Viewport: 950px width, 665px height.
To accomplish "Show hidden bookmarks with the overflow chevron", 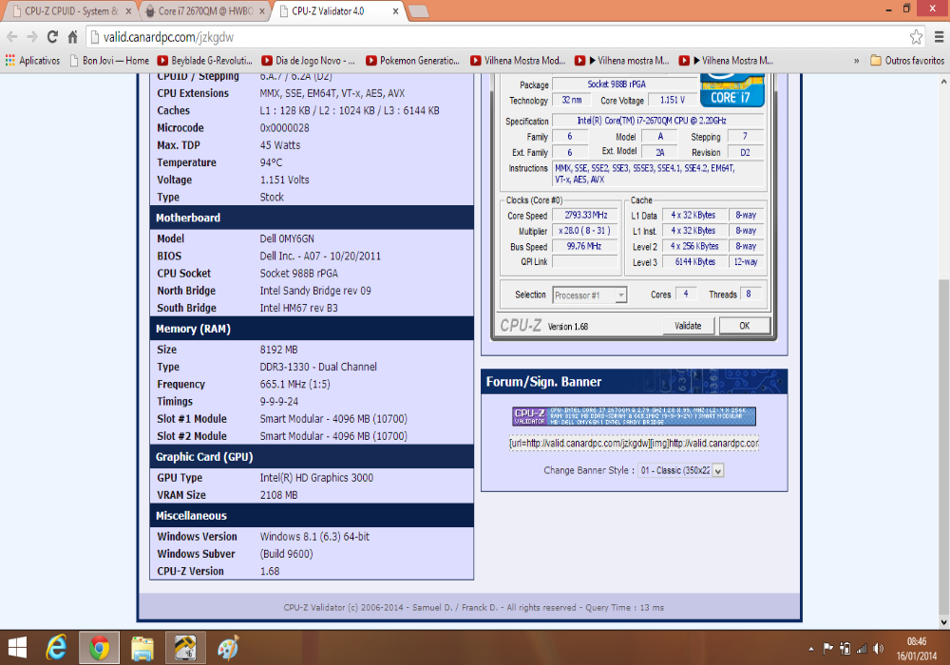I will pyautogui.click(x=856, y=61).
